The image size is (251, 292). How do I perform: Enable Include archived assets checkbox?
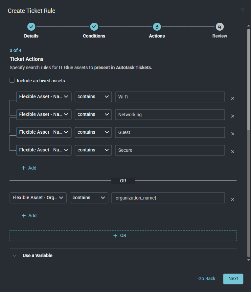point(12,80)
